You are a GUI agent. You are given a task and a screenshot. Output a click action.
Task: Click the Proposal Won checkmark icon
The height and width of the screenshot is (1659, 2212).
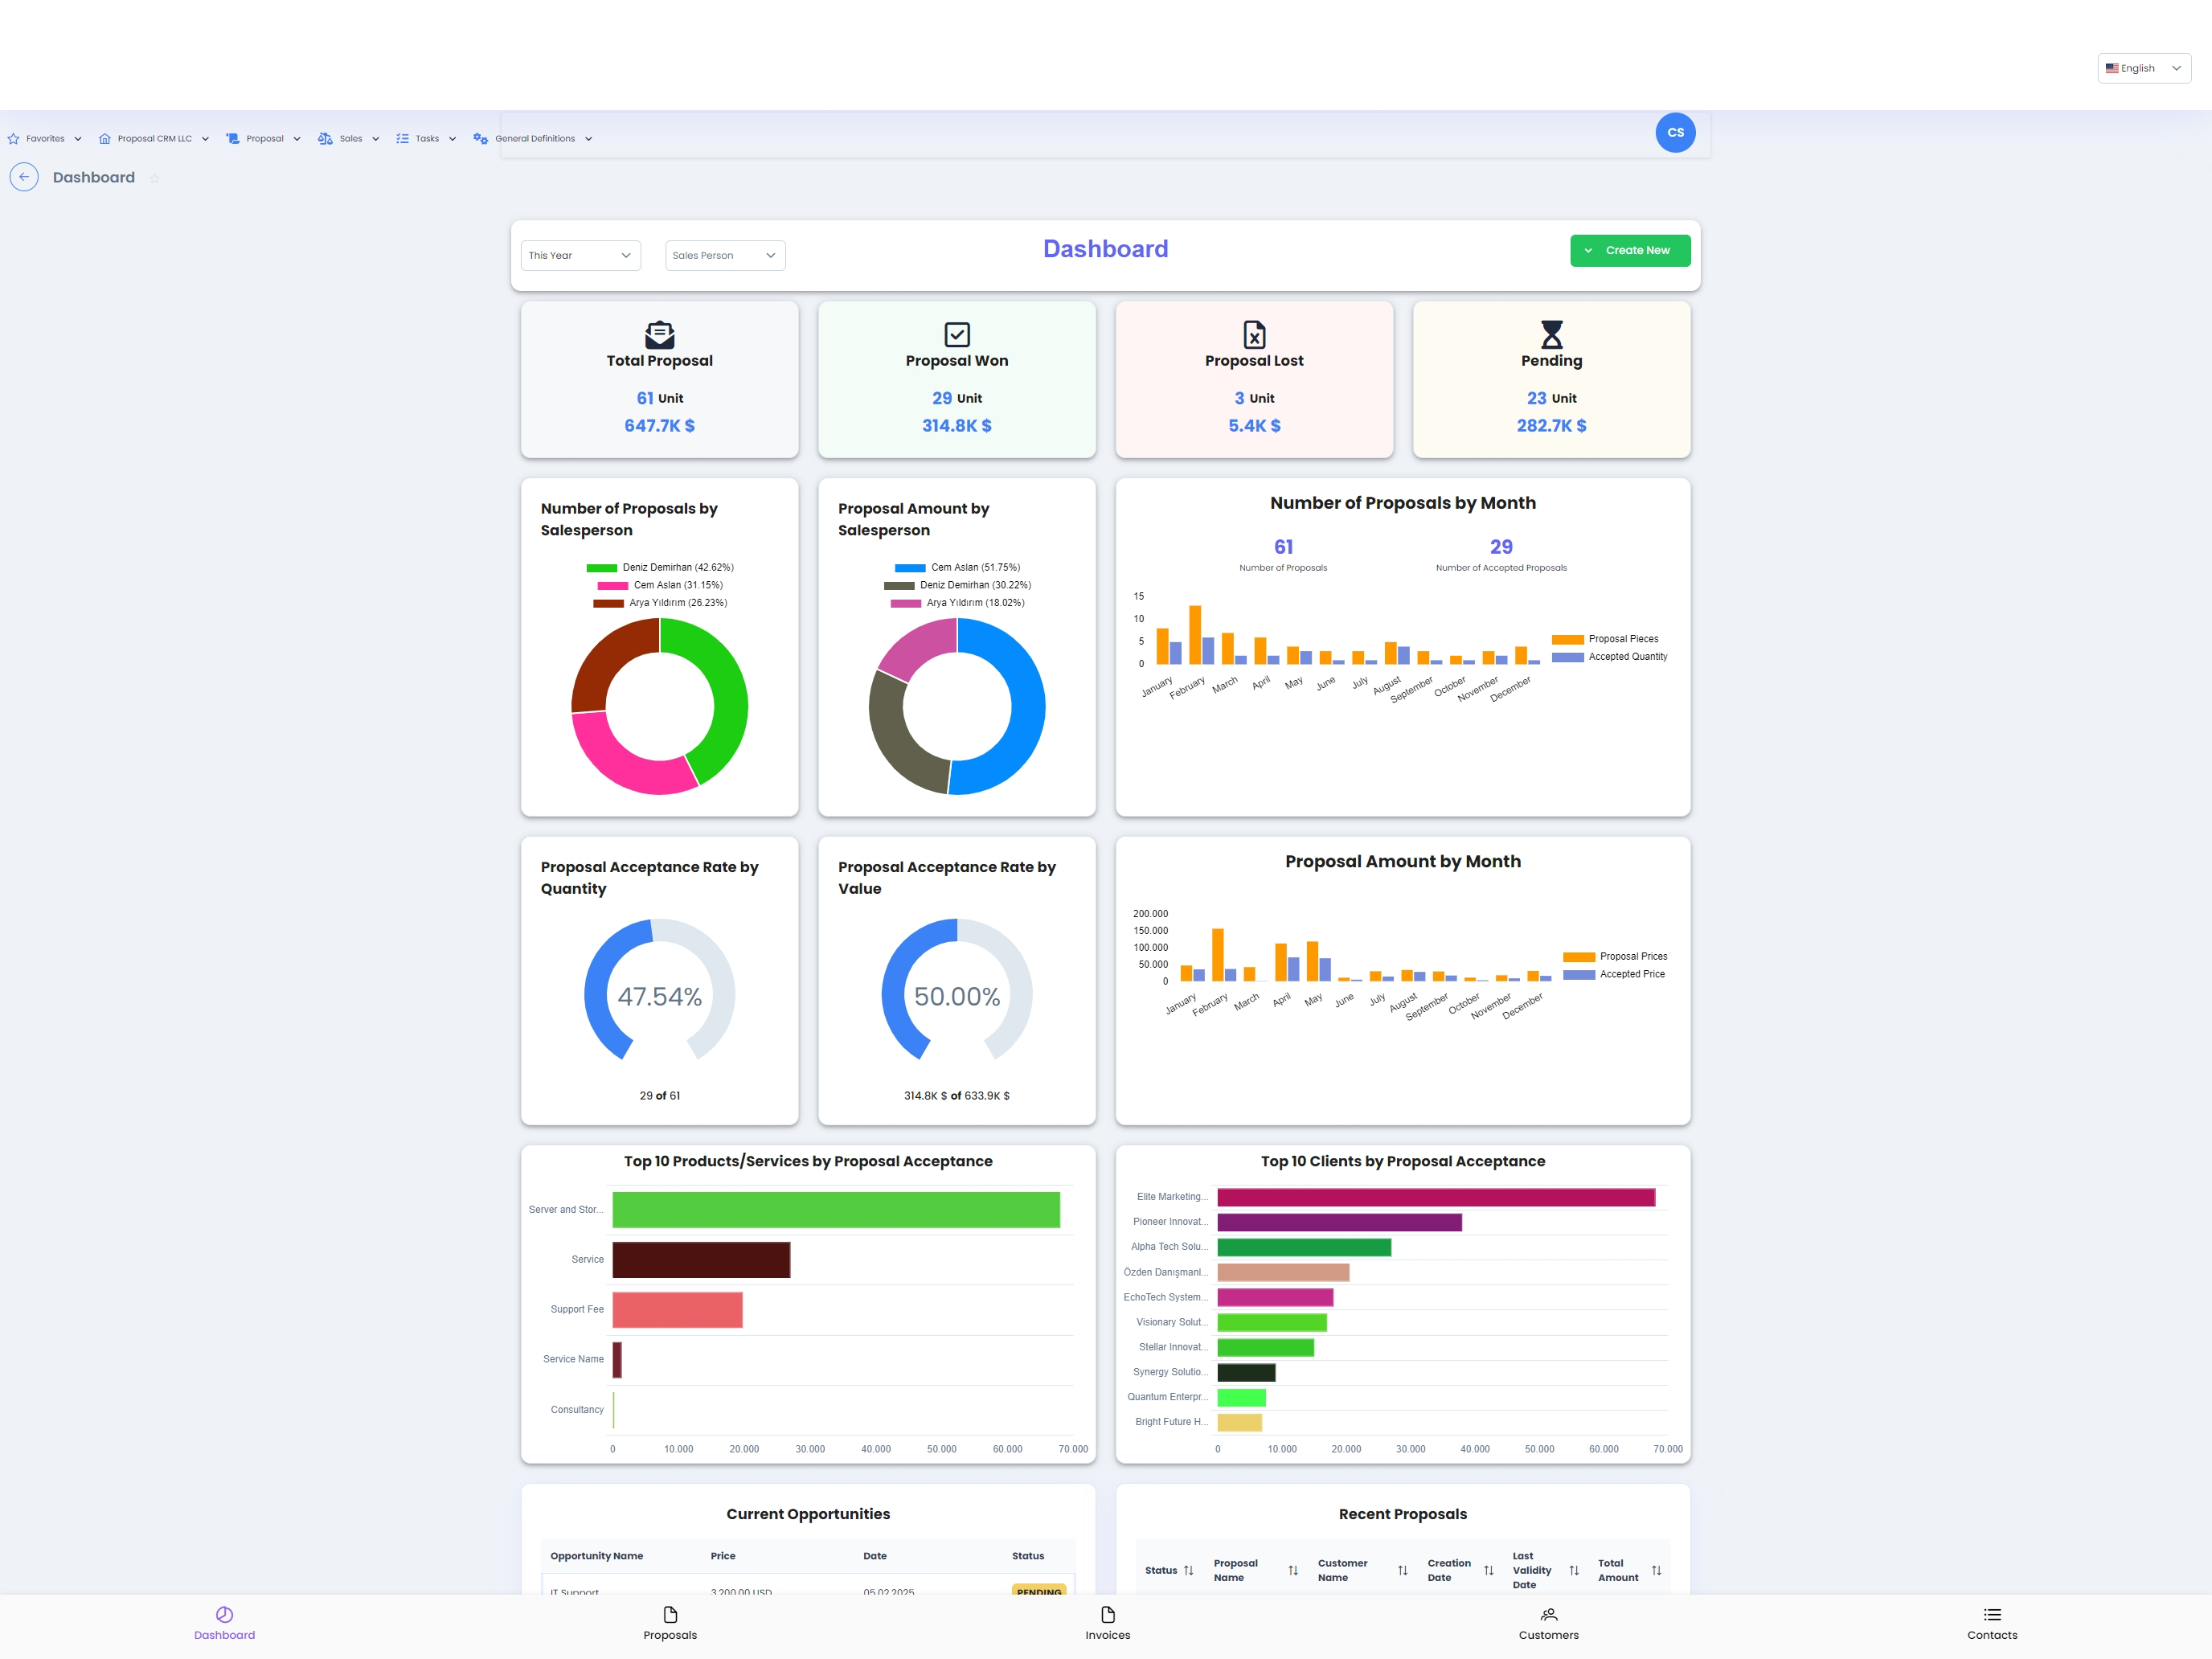tap(957, 334)
